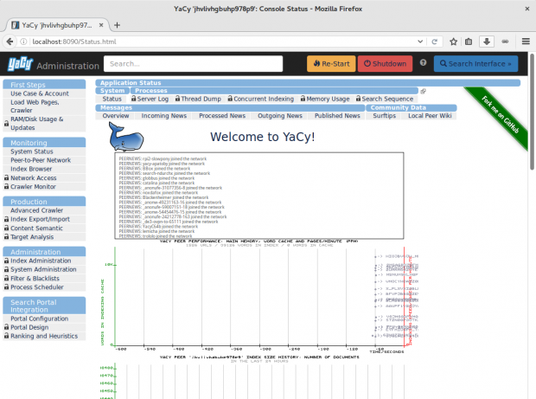
Task: Select the Thread Dump tab
Action: pos(198,99)
